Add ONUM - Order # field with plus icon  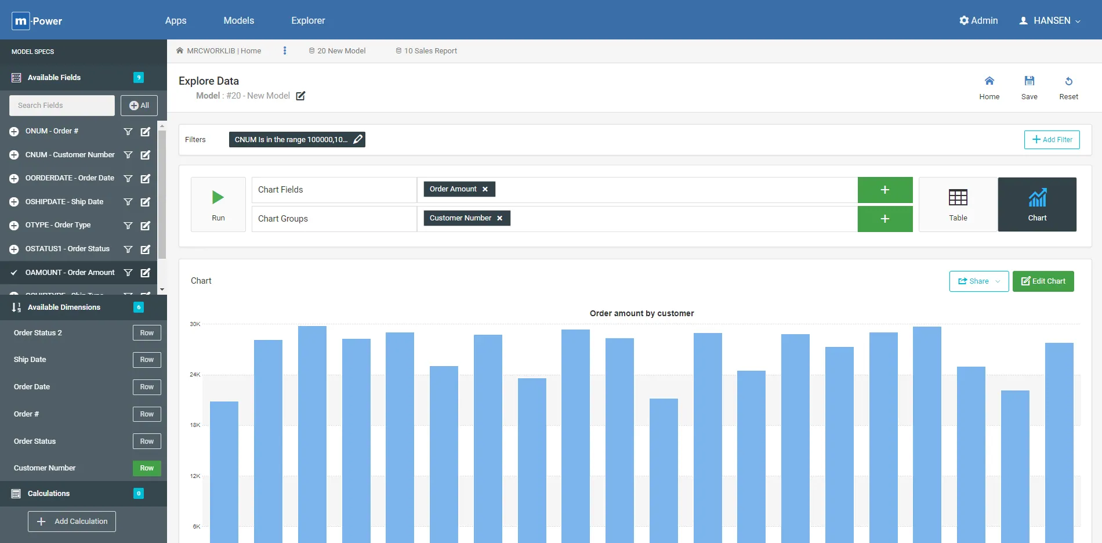coord(14,132)
